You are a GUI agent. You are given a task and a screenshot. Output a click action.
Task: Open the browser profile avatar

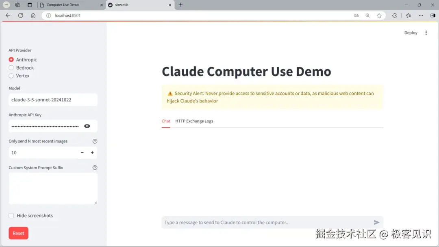[6, 5]
